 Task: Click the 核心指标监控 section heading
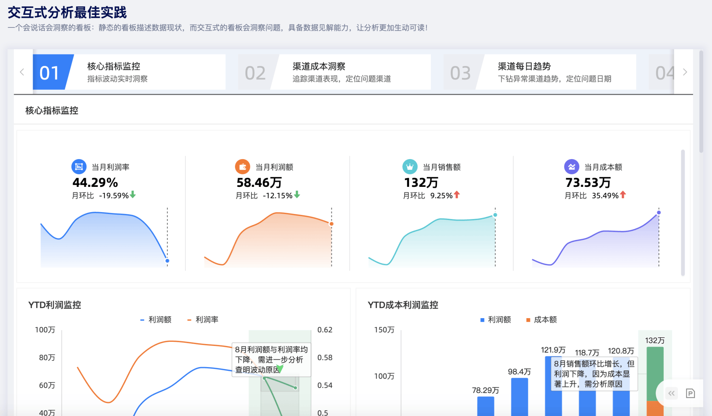52,110
